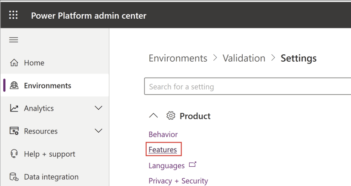The image size is (351, 186).
Task: Click the Analytics chart icon
Action: pyautogui.click(x=14, y=108)
